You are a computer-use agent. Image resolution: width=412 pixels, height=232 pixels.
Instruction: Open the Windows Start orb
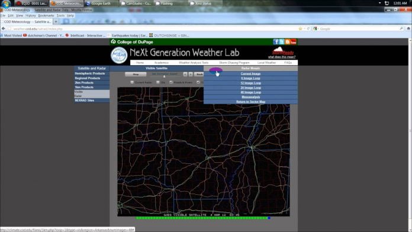[6, 4]
